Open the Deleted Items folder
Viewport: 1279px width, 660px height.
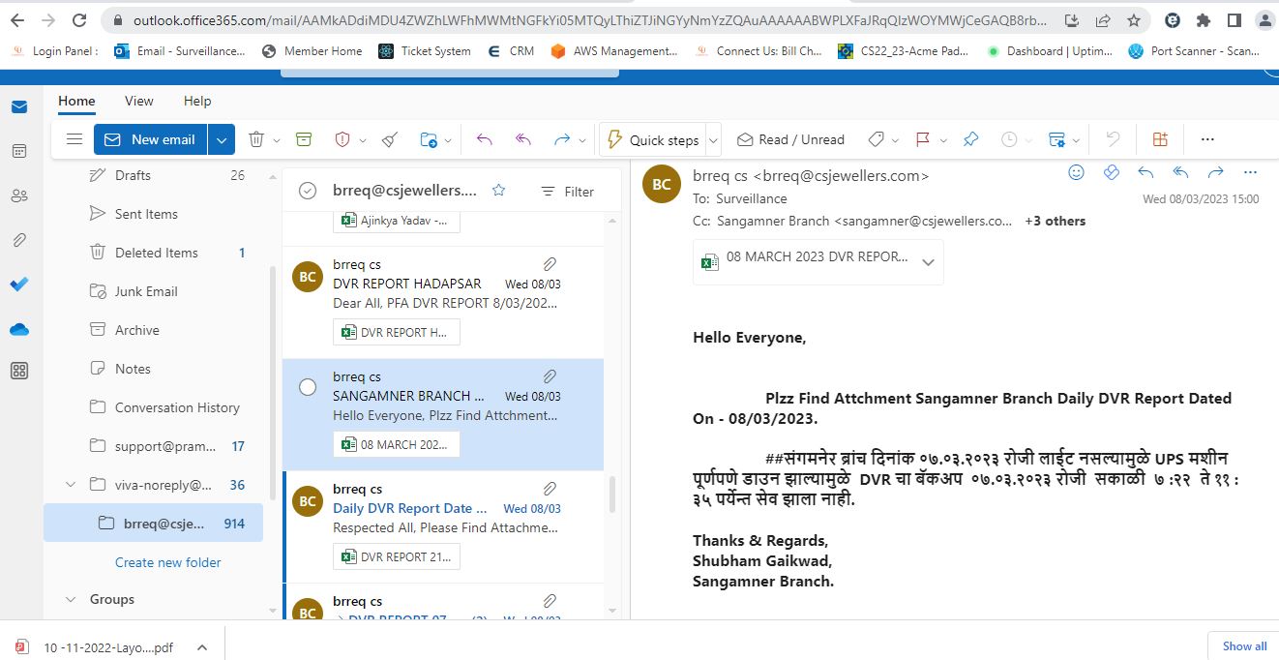click(x=154, y=253)
